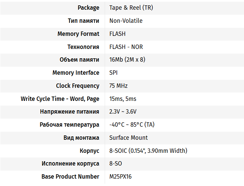Click the "Тип памяти" label
This screenshot has width=244, height=186.
tap(83, 21)
